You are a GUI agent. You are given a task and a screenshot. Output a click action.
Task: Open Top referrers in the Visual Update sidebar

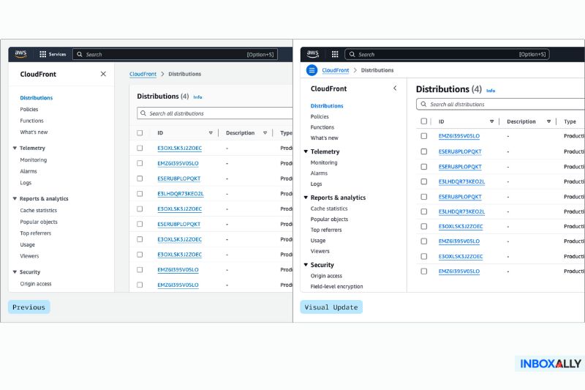(x=326, y=230)
